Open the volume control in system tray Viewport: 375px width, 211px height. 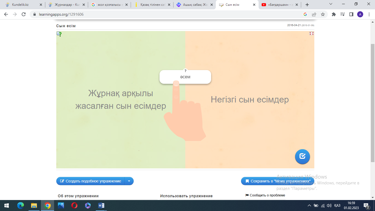point(329,205)
